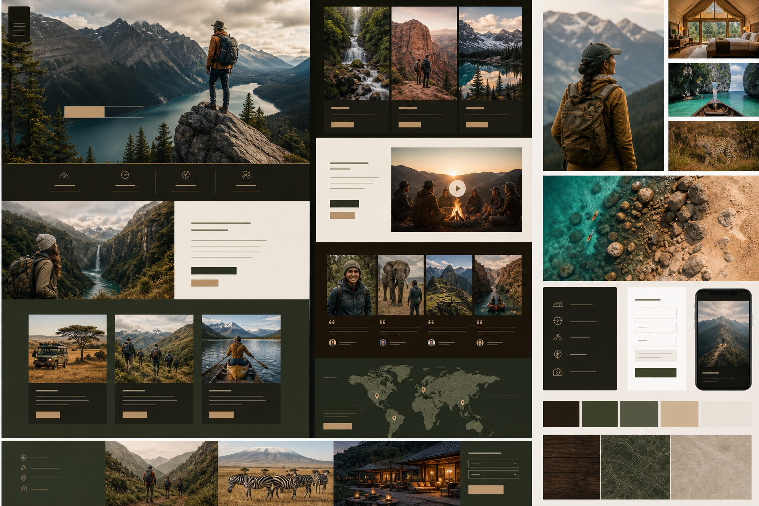Viewport: 759px width, 506px height.
Task: Click the tan button on the hero image
Action: [x=84, y=112]
